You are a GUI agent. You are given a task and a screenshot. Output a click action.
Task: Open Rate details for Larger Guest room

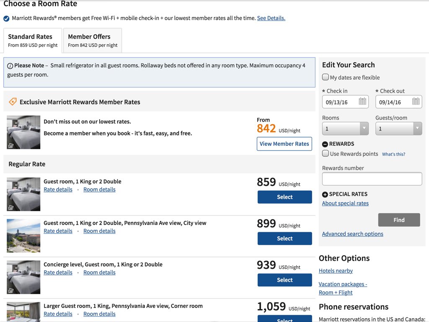pos(58,314)
